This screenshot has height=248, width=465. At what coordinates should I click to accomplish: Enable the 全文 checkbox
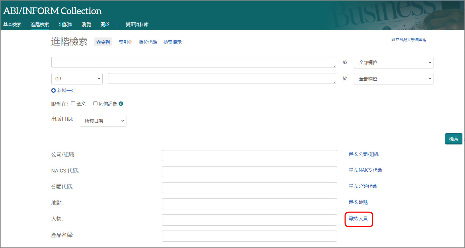73,103
